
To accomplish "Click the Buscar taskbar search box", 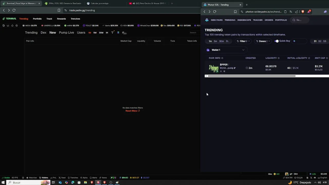I will [28, 182].
